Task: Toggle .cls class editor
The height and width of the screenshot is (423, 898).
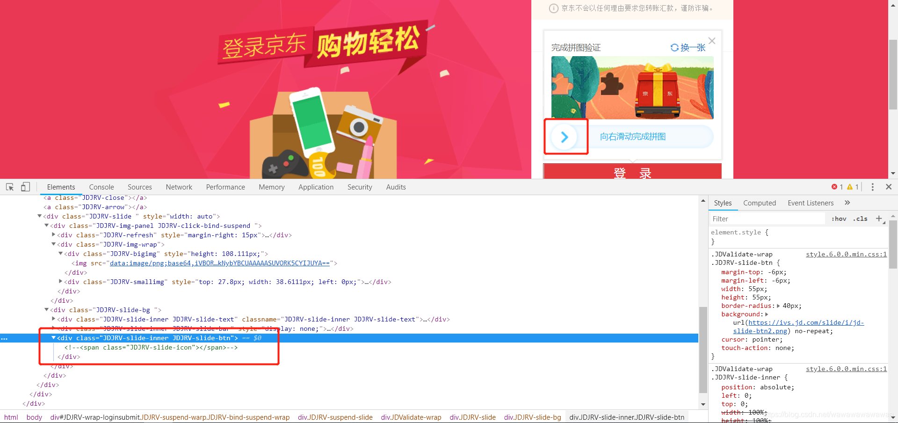Action: tap(860, 219)
